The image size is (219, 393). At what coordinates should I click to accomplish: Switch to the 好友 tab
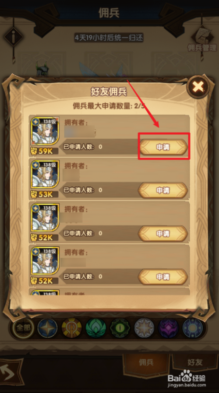[x=195, y=362]
